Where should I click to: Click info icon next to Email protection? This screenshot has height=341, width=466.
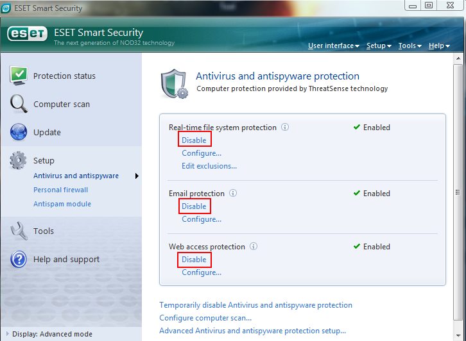point(233,193)
